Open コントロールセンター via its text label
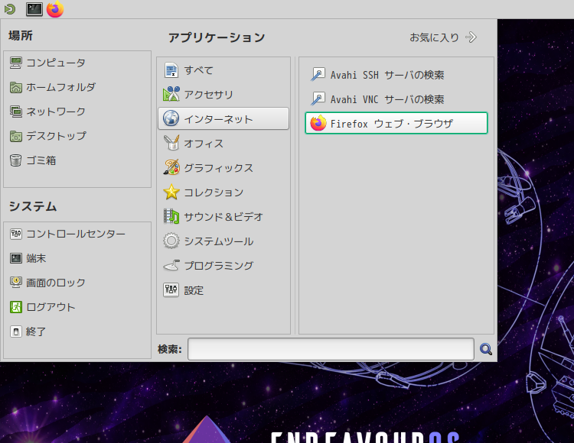 [x=76, y=234]
